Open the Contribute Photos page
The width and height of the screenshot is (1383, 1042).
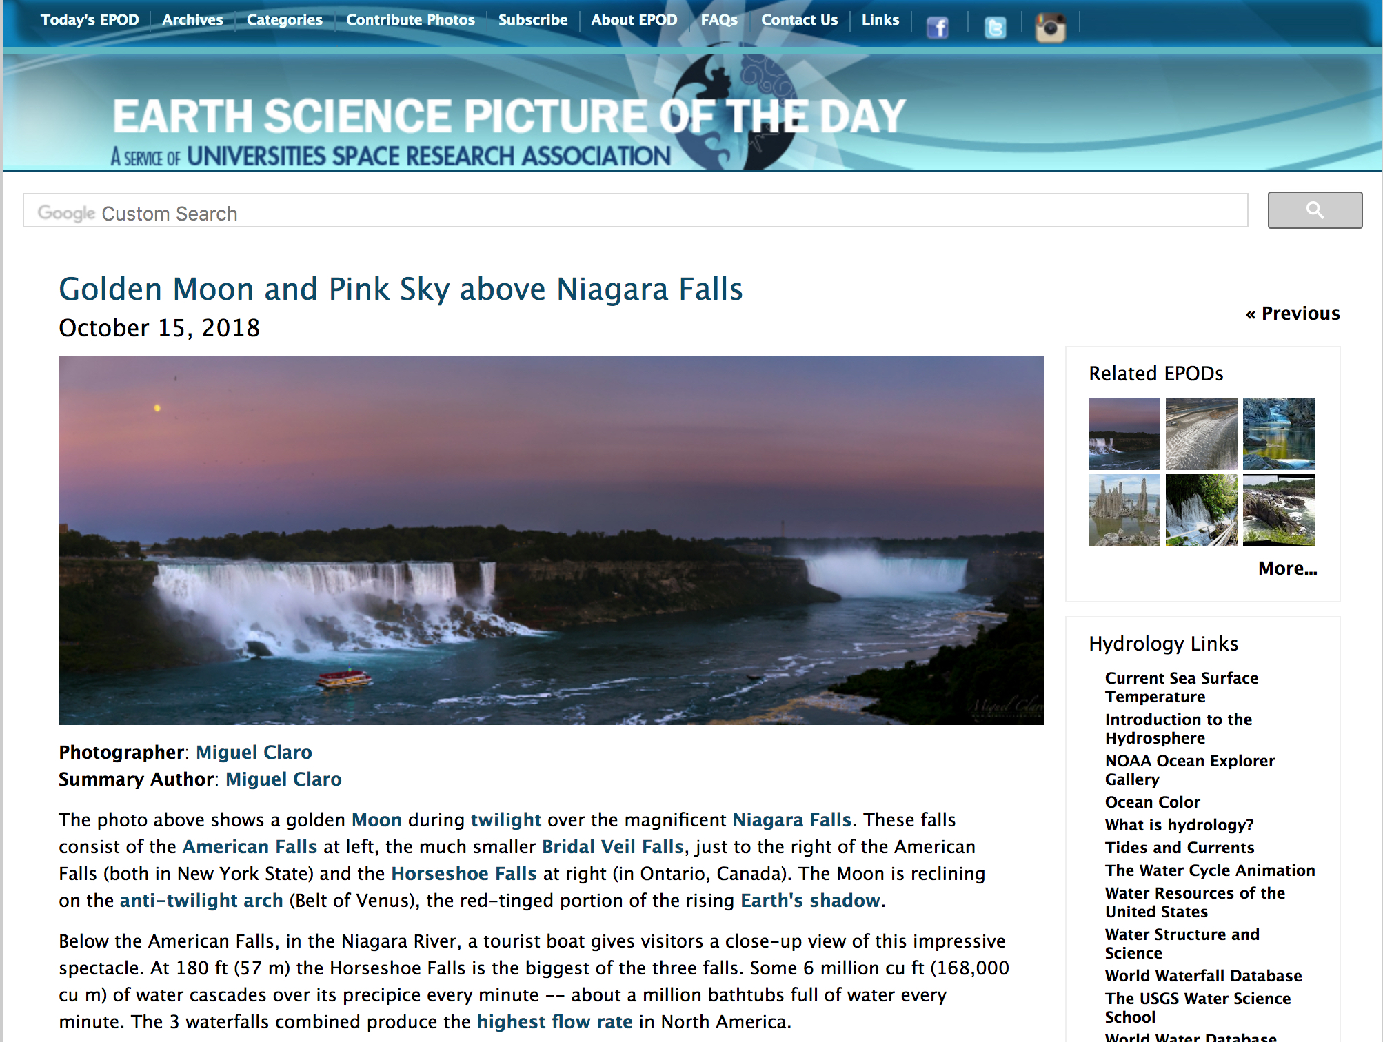410,19
